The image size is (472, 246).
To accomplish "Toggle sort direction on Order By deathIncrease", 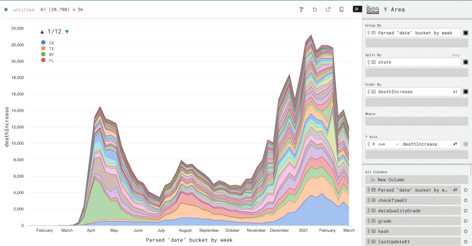I will pos(455,92).
